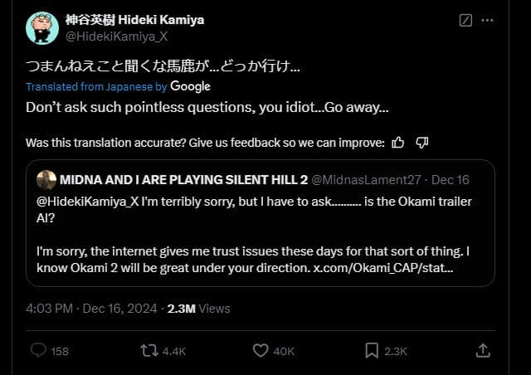Click the reply speech bubble icon

(x=38, y=351)
